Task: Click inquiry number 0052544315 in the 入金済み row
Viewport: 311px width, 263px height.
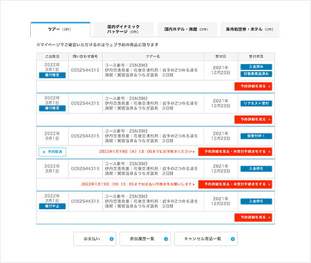Action: click(85, 70)
